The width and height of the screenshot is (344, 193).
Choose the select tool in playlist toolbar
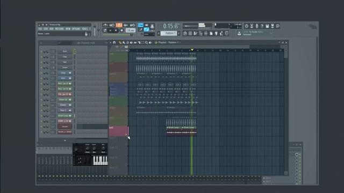[142, 43]
